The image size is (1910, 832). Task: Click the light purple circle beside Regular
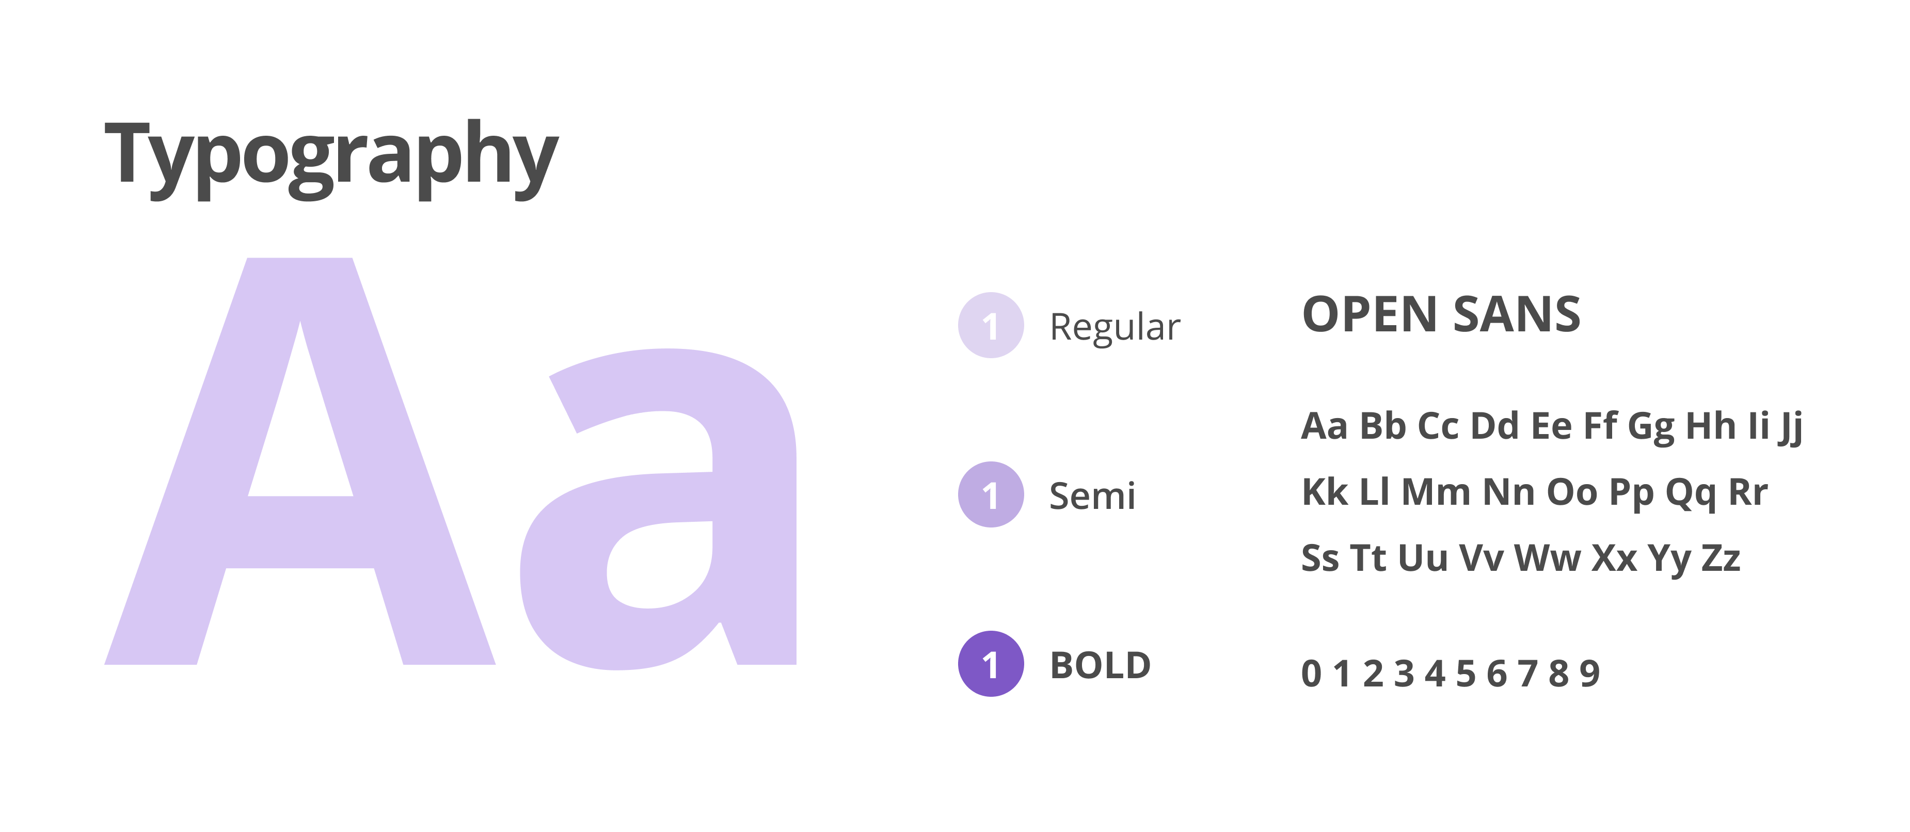(x=991, y=326)
